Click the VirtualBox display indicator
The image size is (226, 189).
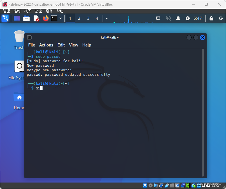(177, 185)
